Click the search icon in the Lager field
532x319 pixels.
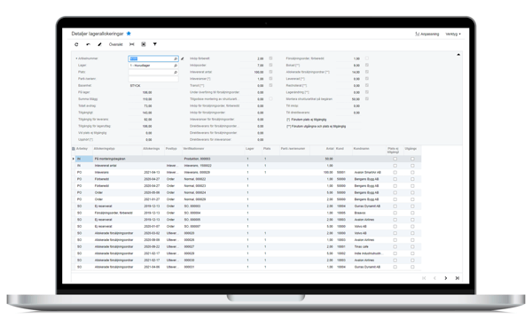pos(176,66)
